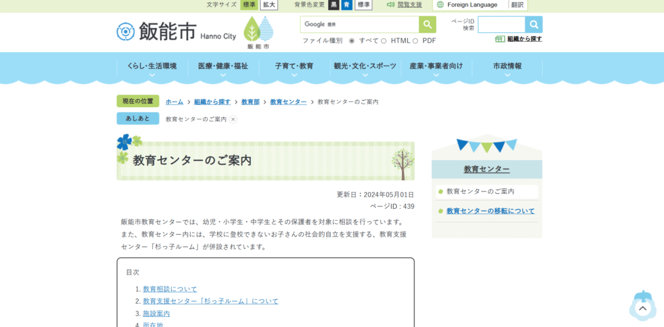This screenshot has height=327, width=664.
Task: Expand the くらし・生活環境 menu
Action: click(x=152, y=67)
